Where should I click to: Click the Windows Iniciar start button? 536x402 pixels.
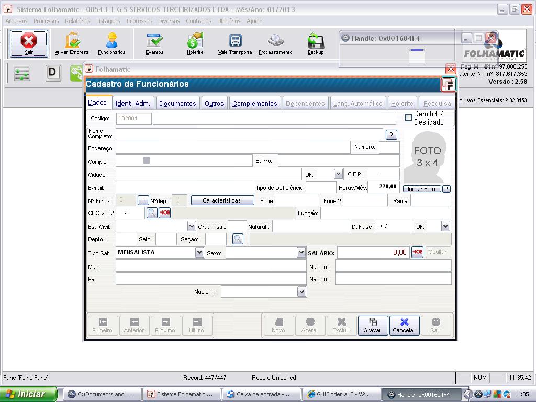28,394
